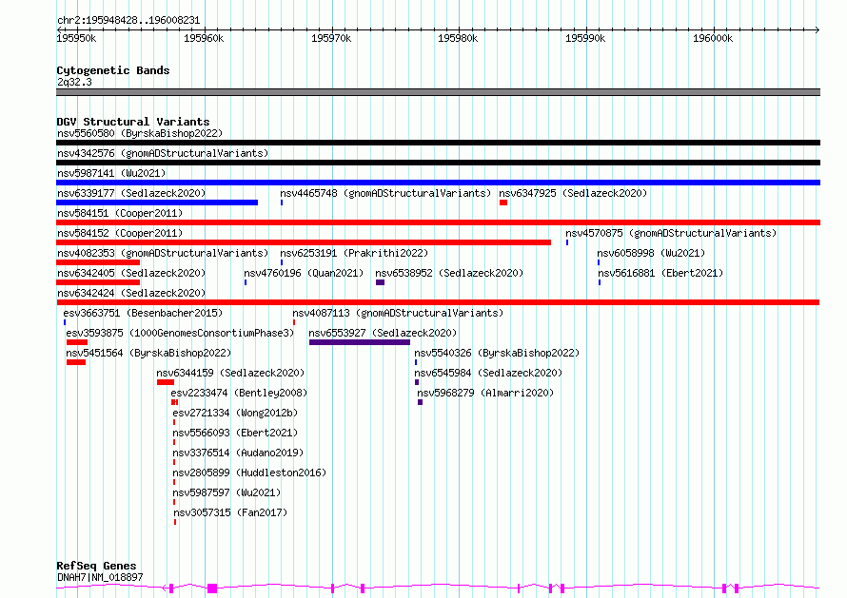Click nsv2805899 (Huddleston2016) label
This screenshot has height=598, width=847.
click(249, 473)
